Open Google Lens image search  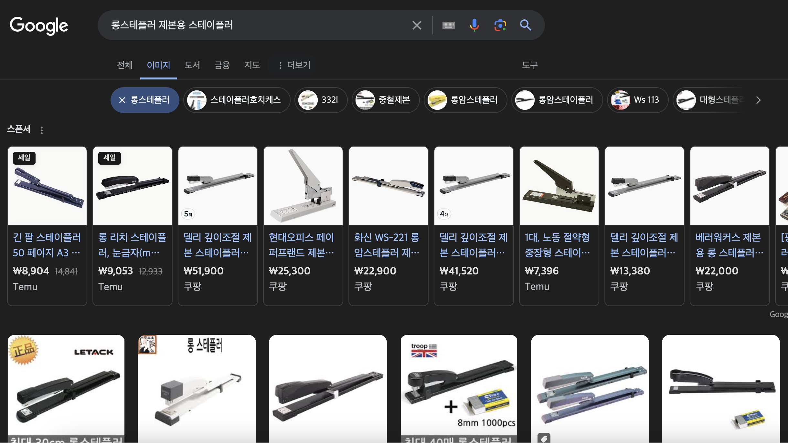pos(500,25)
